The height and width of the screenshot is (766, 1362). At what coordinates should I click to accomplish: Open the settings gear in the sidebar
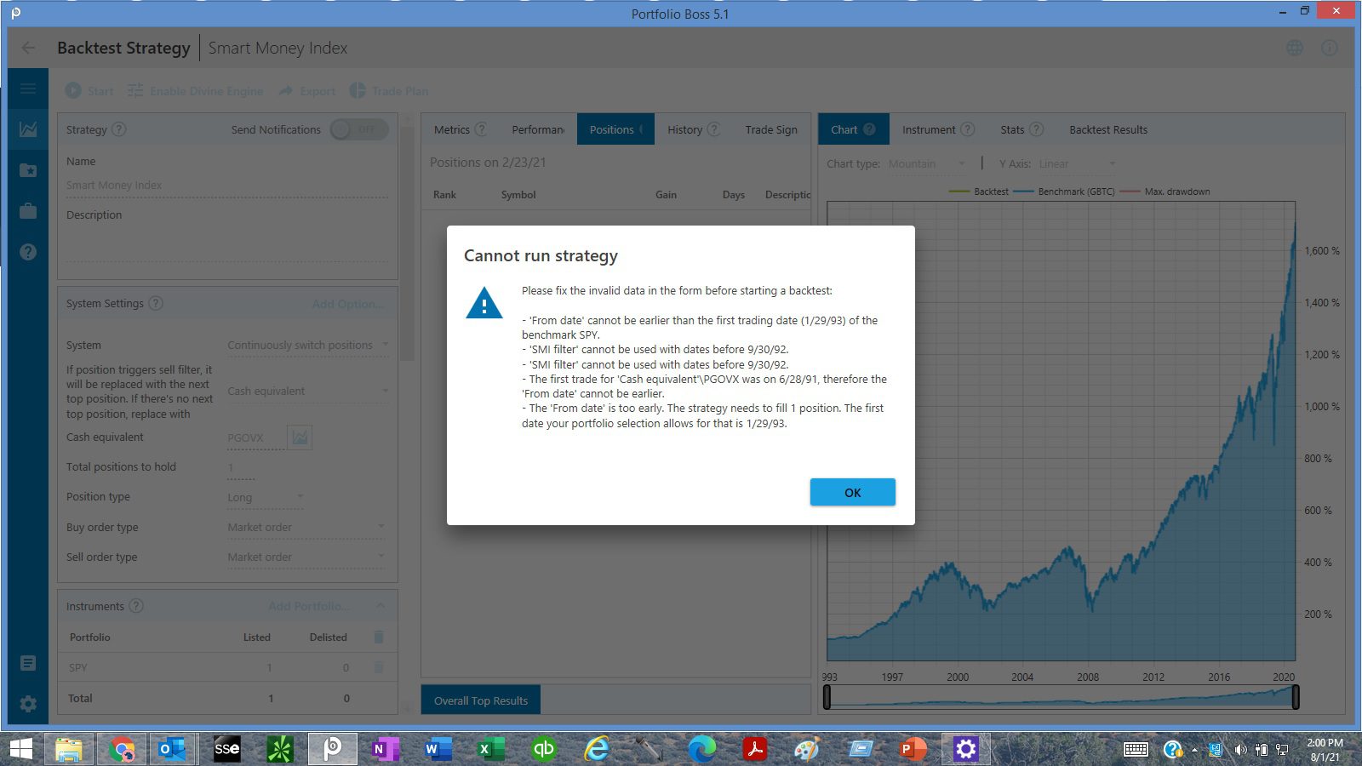28,704
